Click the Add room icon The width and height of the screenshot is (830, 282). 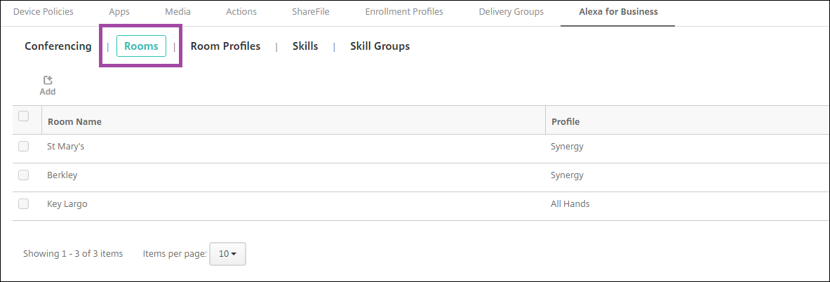pos(48,81)
